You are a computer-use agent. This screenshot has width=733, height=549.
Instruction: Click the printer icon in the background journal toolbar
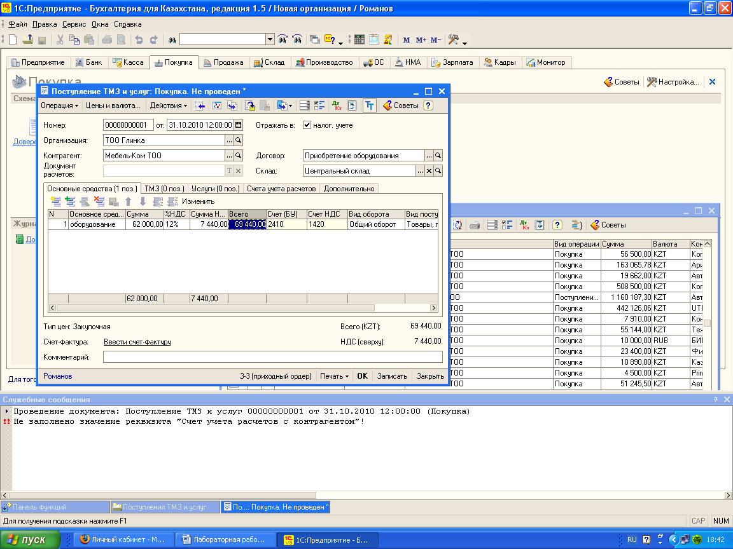(474, 225)
